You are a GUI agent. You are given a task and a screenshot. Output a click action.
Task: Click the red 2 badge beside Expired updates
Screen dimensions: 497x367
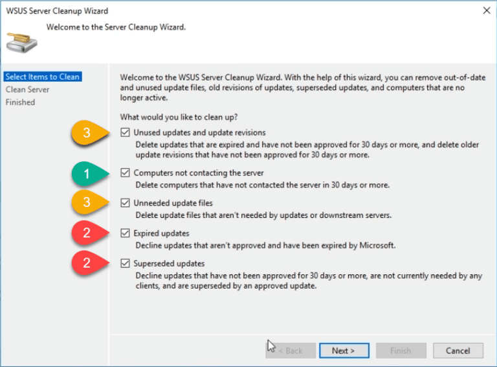87,233
